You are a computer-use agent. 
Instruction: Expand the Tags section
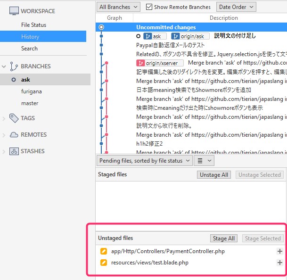click(4, 118)
